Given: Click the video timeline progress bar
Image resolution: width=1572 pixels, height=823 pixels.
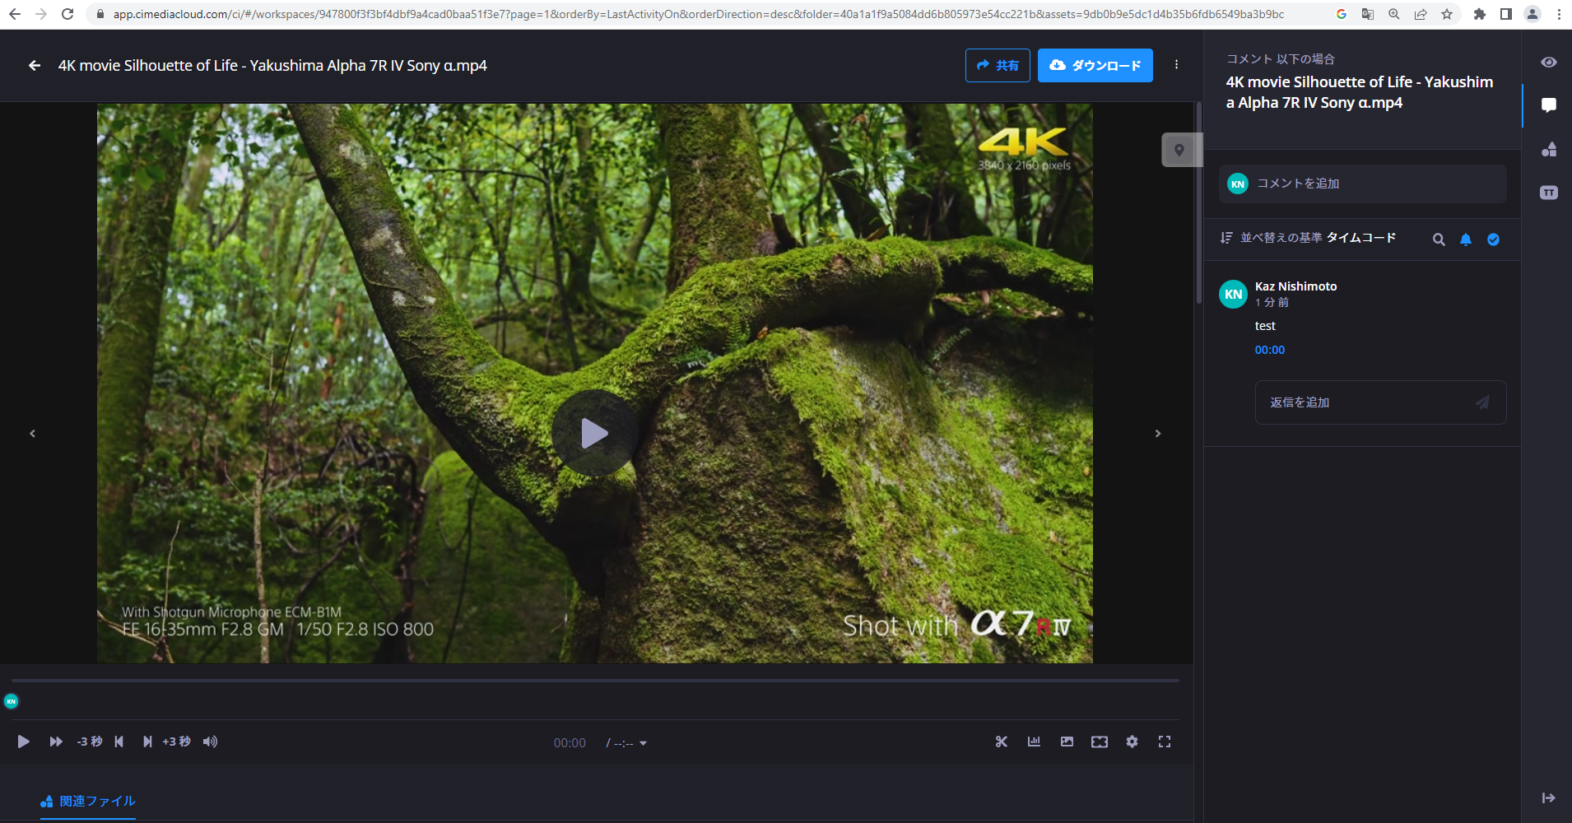Looking at the screenshot, I should [x=595, y=681].
